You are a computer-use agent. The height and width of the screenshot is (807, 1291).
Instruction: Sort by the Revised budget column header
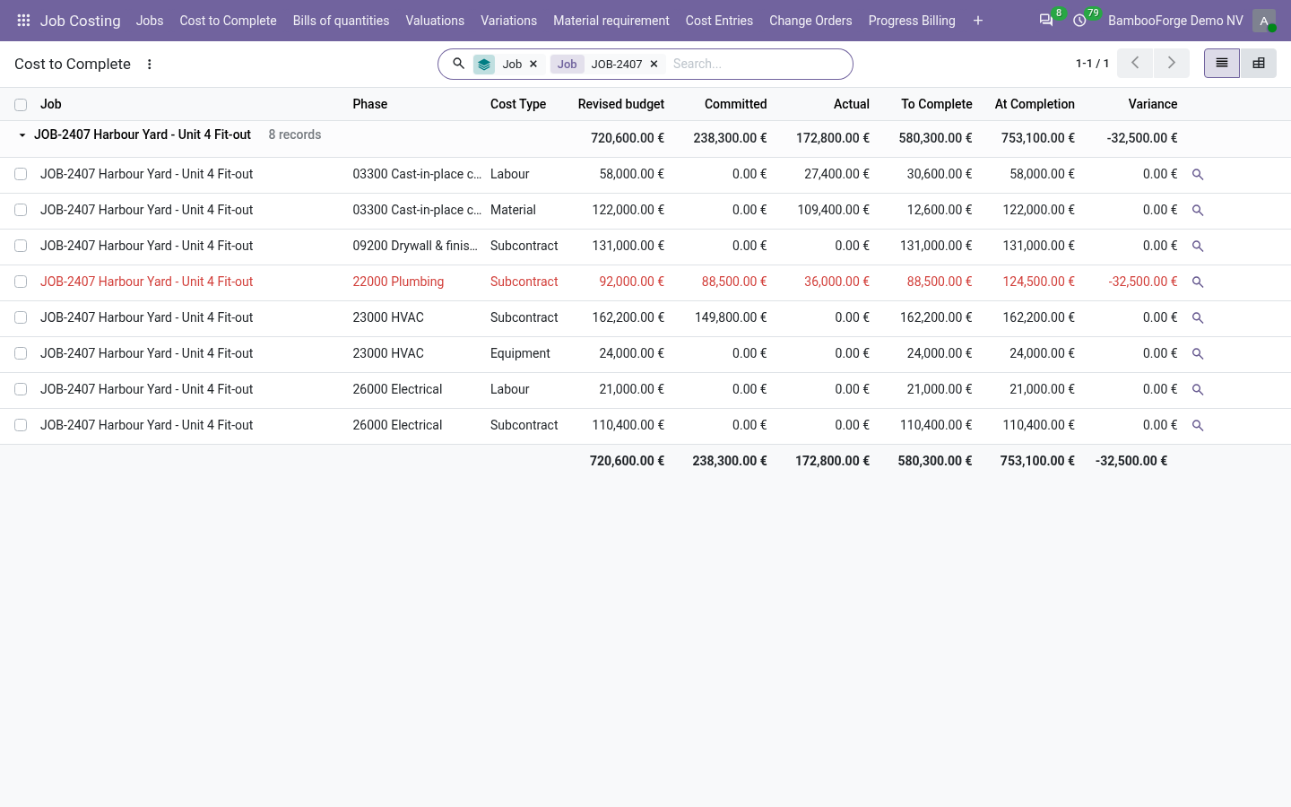621,104
